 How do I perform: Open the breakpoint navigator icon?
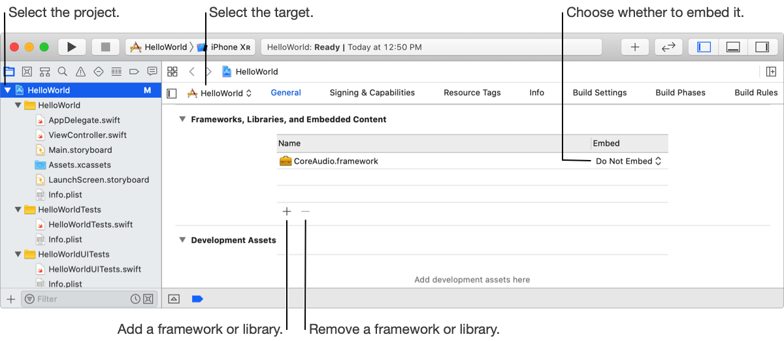(x=134, y=72)
